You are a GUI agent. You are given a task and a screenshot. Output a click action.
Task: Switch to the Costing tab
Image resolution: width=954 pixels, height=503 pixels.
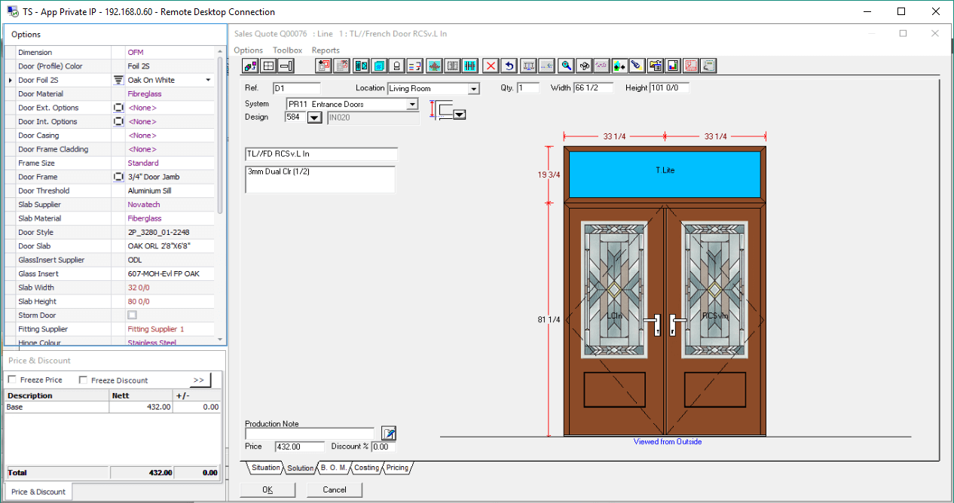tap(367, 468)
